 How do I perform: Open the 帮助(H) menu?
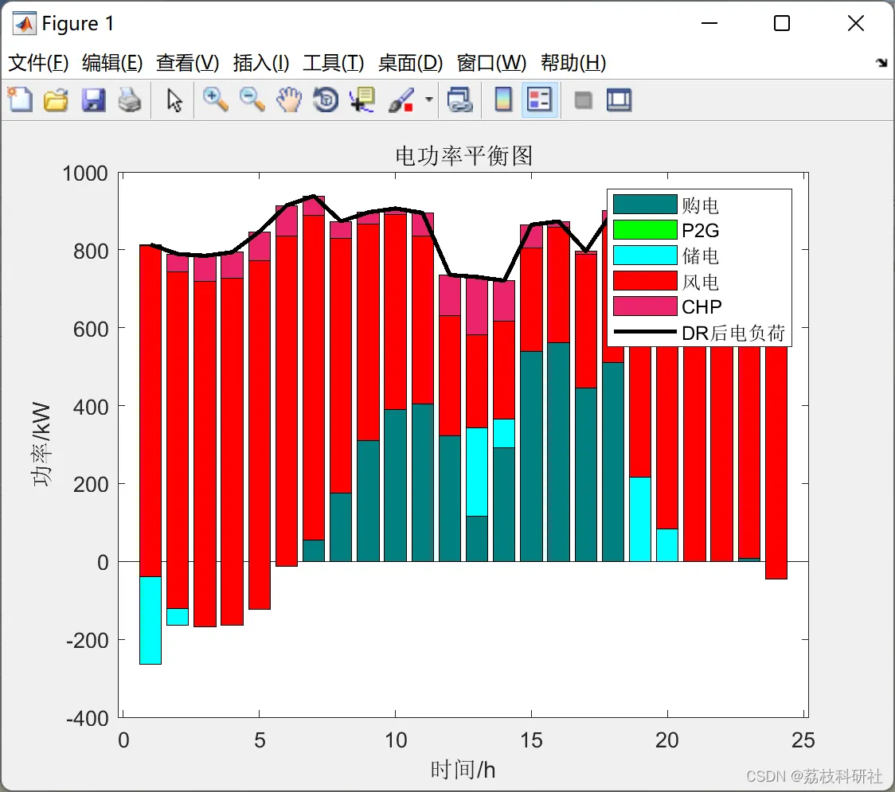coord(573,63)
